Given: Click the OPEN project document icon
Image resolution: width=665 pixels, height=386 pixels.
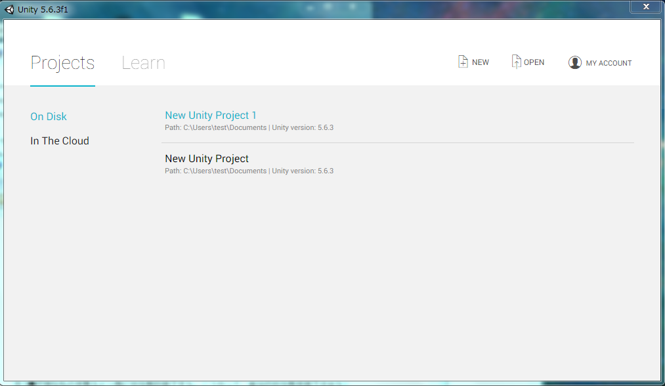Looking at the screenshot, I should click(x=516, y=62).
